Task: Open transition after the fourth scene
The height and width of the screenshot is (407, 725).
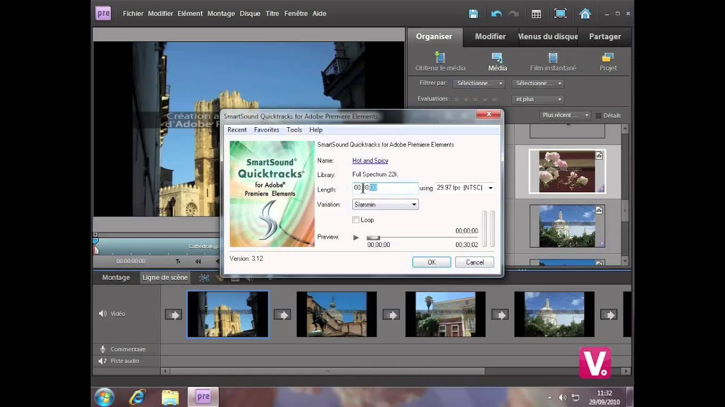Action: click(x=608, y=315)
